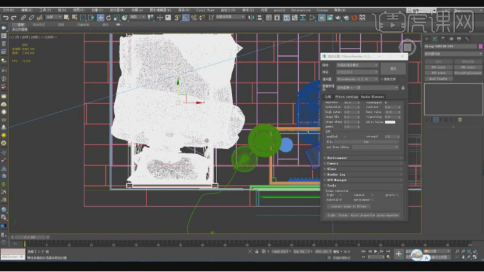Toggle Angle Snap in the toolbar
This screenshot has width=484, height=272.
coord(185,17)
